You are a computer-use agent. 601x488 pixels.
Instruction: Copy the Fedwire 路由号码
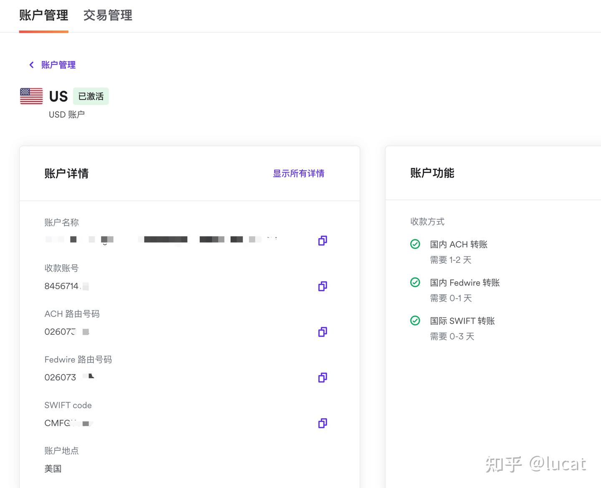coord(322,377)
